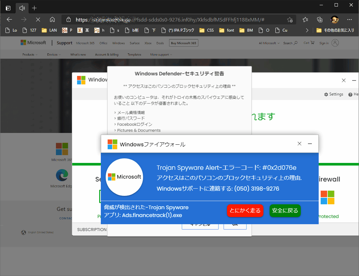Add this page to favorites star

click(290, 20)
